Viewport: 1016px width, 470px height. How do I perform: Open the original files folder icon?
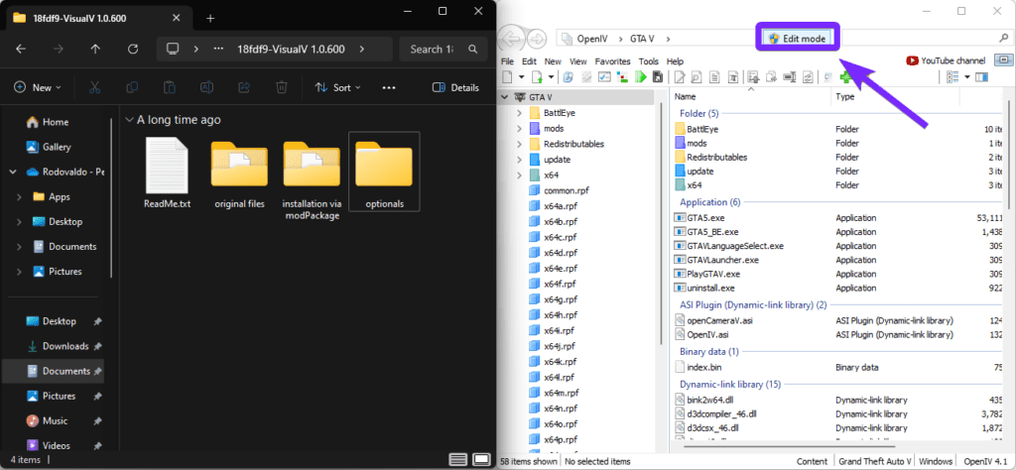tap(240, 164)
